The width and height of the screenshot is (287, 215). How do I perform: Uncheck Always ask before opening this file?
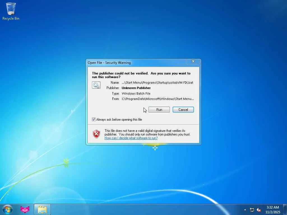pyautogui.click(x=94, y=120)
